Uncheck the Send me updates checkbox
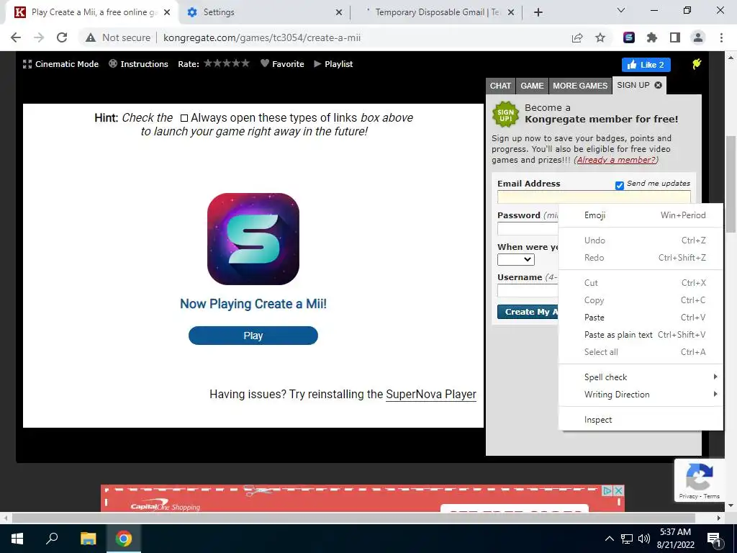The width and height of the screenshot is (737, 553). pyautogui.click(x=620, y=185)
